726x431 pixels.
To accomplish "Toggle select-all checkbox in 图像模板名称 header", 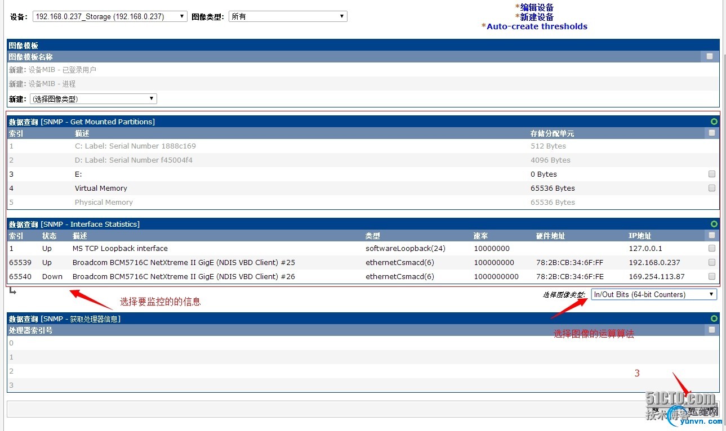I will point(710,56).
